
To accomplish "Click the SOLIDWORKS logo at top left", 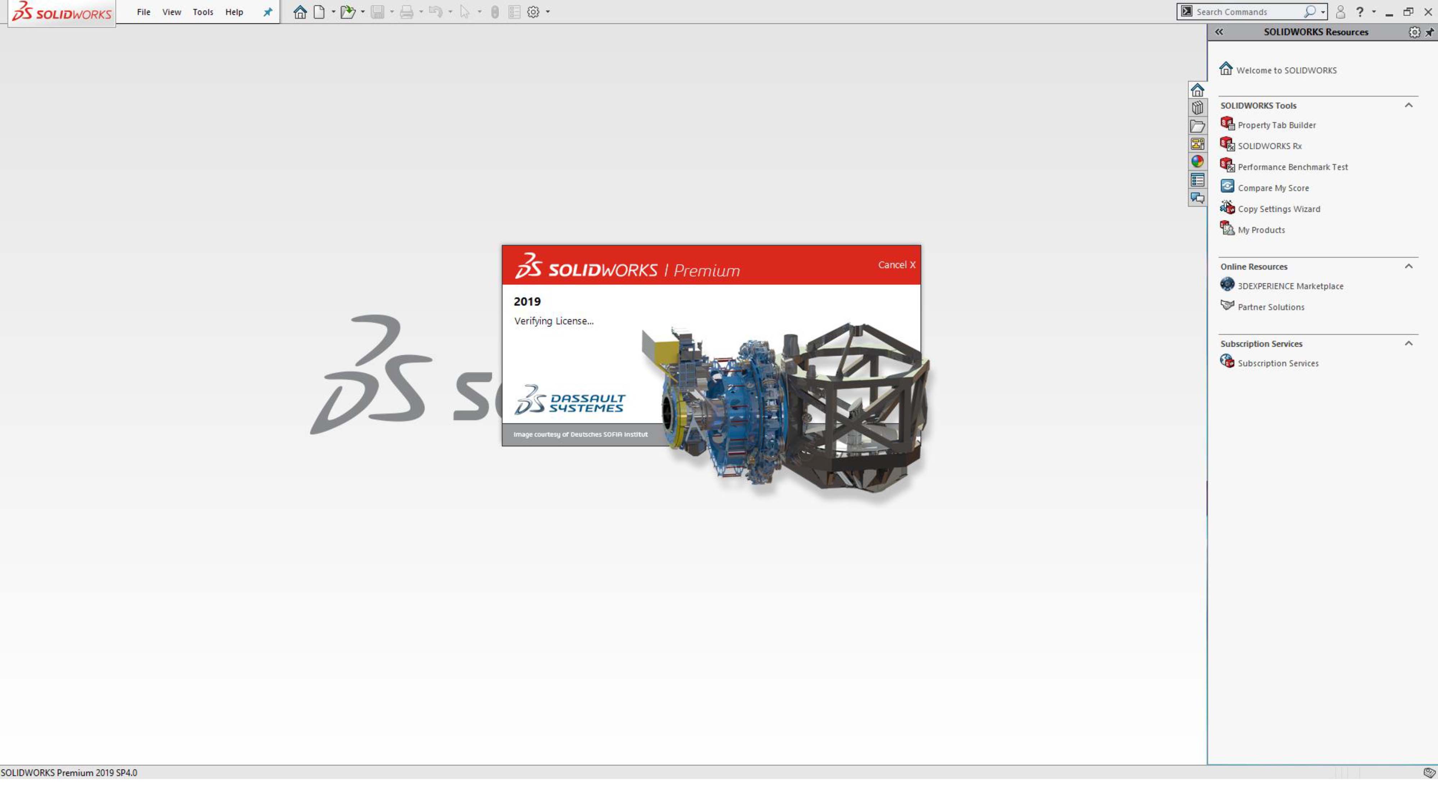I will coord(62,12).
